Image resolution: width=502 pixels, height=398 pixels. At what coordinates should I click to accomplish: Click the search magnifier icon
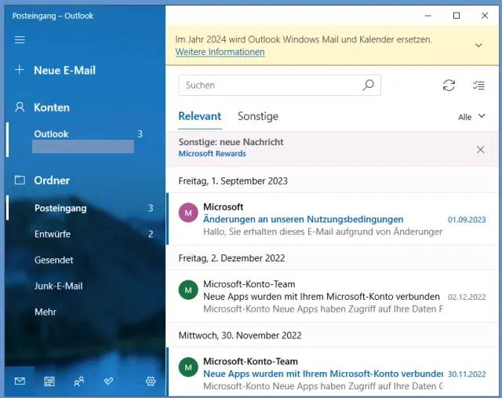[368, 86]
